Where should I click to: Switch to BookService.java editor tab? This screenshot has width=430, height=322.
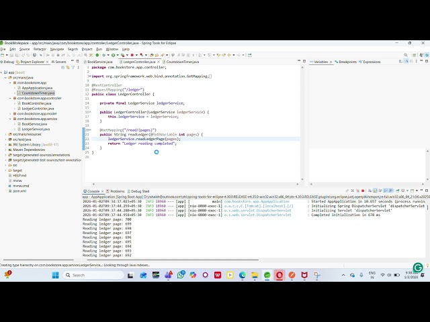pyautogui.click(x=100, y=62)
